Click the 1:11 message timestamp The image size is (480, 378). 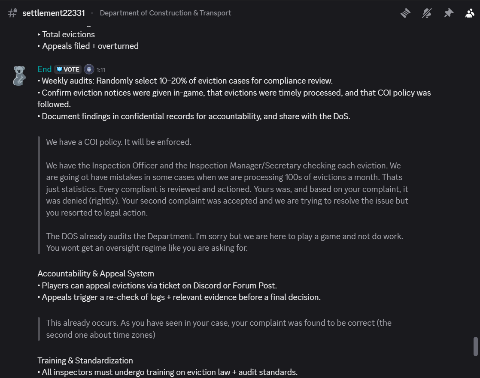coord(101,70)
